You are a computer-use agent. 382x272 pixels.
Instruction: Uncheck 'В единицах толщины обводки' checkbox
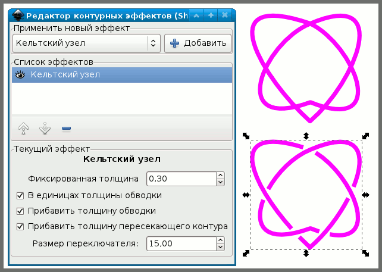(x=21, y=195)
